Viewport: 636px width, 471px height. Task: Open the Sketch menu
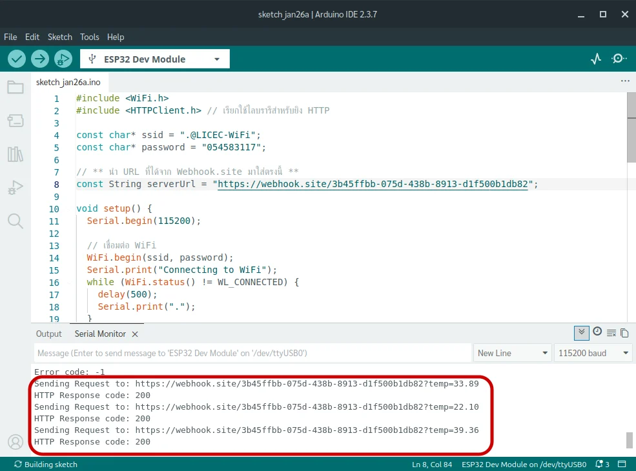pyautogui.click(x=60, y=37)
